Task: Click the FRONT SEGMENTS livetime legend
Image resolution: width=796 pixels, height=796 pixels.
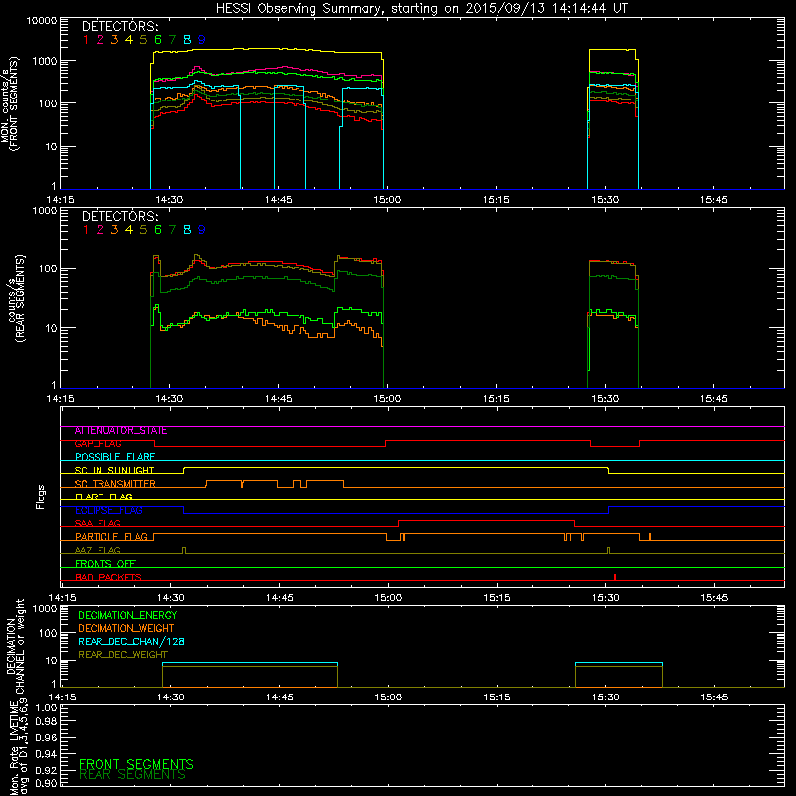Action: tap(136, 764)
